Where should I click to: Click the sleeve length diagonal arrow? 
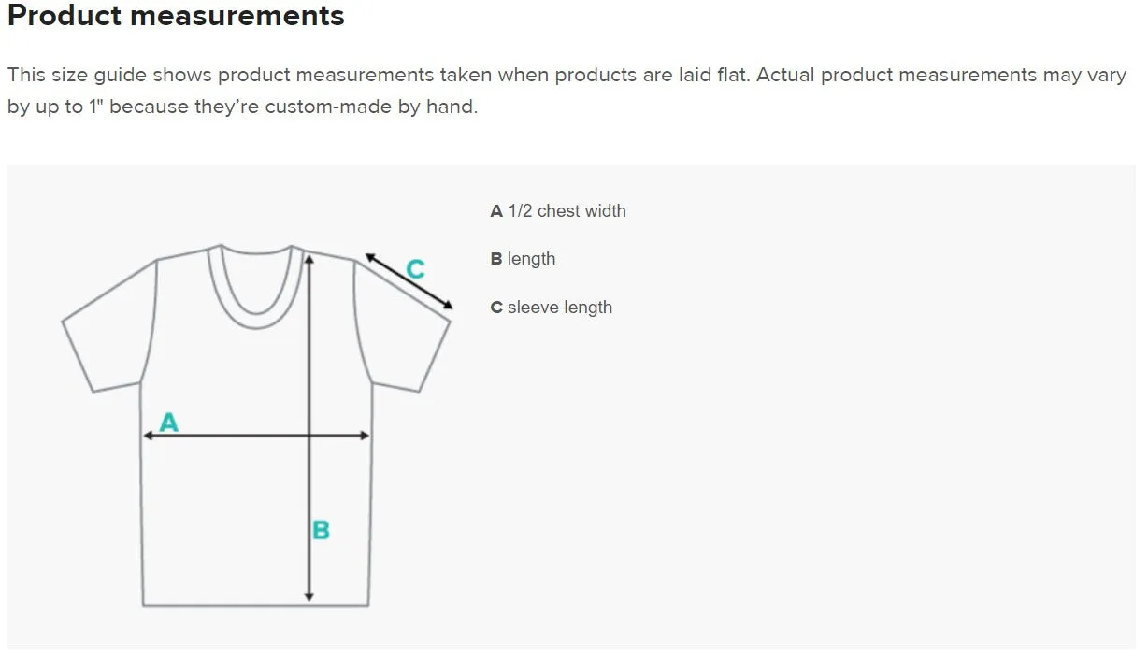[x=409, y=280]
